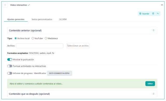This screenshot has width=166, height=101.
Task: Select the Archivo local radio option
Action: (16, 38)
